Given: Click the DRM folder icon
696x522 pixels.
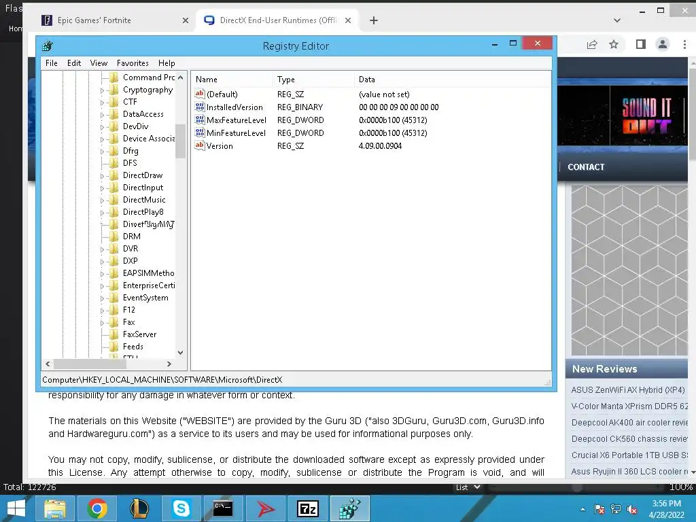Looking at the screenshot, I should (114, 237).
